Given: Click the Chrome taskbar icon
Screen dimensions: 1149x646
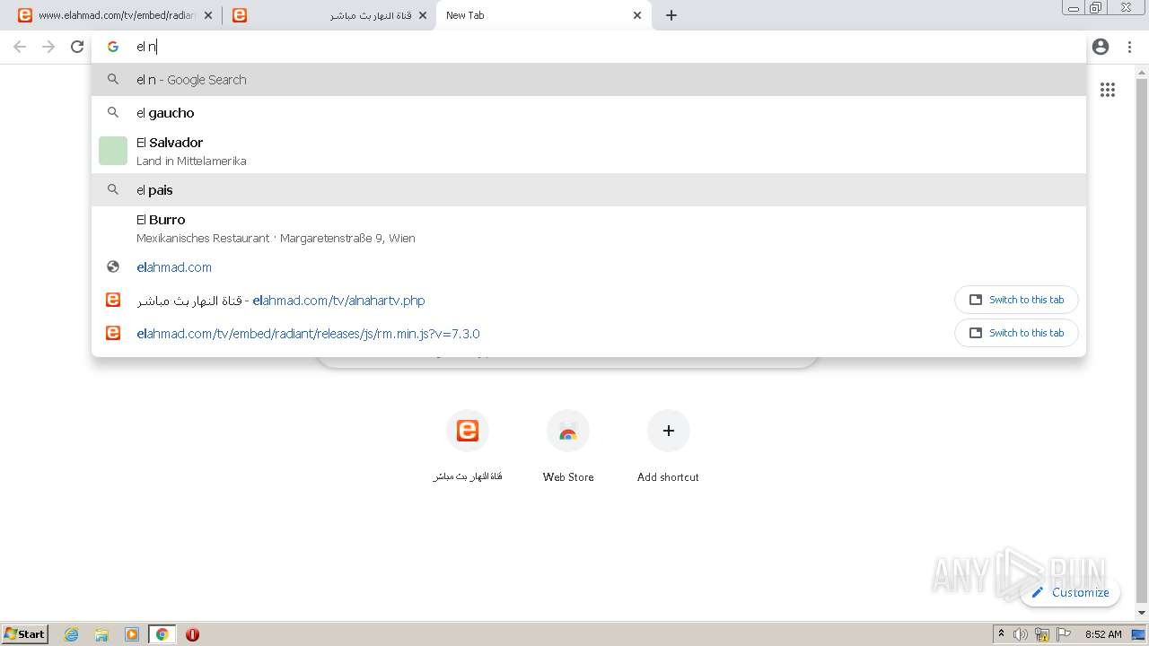Looking at the screenshot, I should pos(162,634).
